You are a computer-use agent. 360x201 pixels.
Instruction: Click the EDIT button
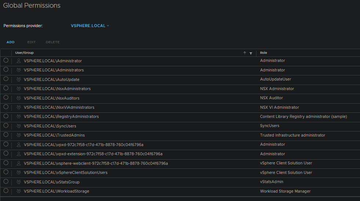[x=32, y=42]
